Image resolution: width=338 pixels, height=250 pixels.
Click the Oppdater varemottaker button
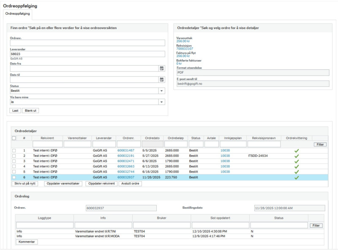pos(63,184)
